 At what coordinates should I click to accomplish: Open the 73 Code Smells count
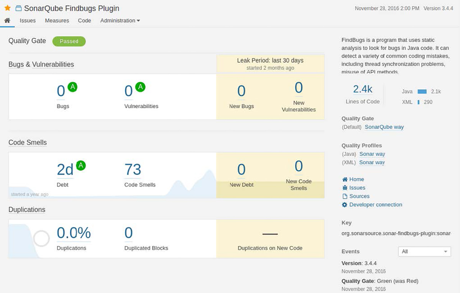[x=133, y=170]
